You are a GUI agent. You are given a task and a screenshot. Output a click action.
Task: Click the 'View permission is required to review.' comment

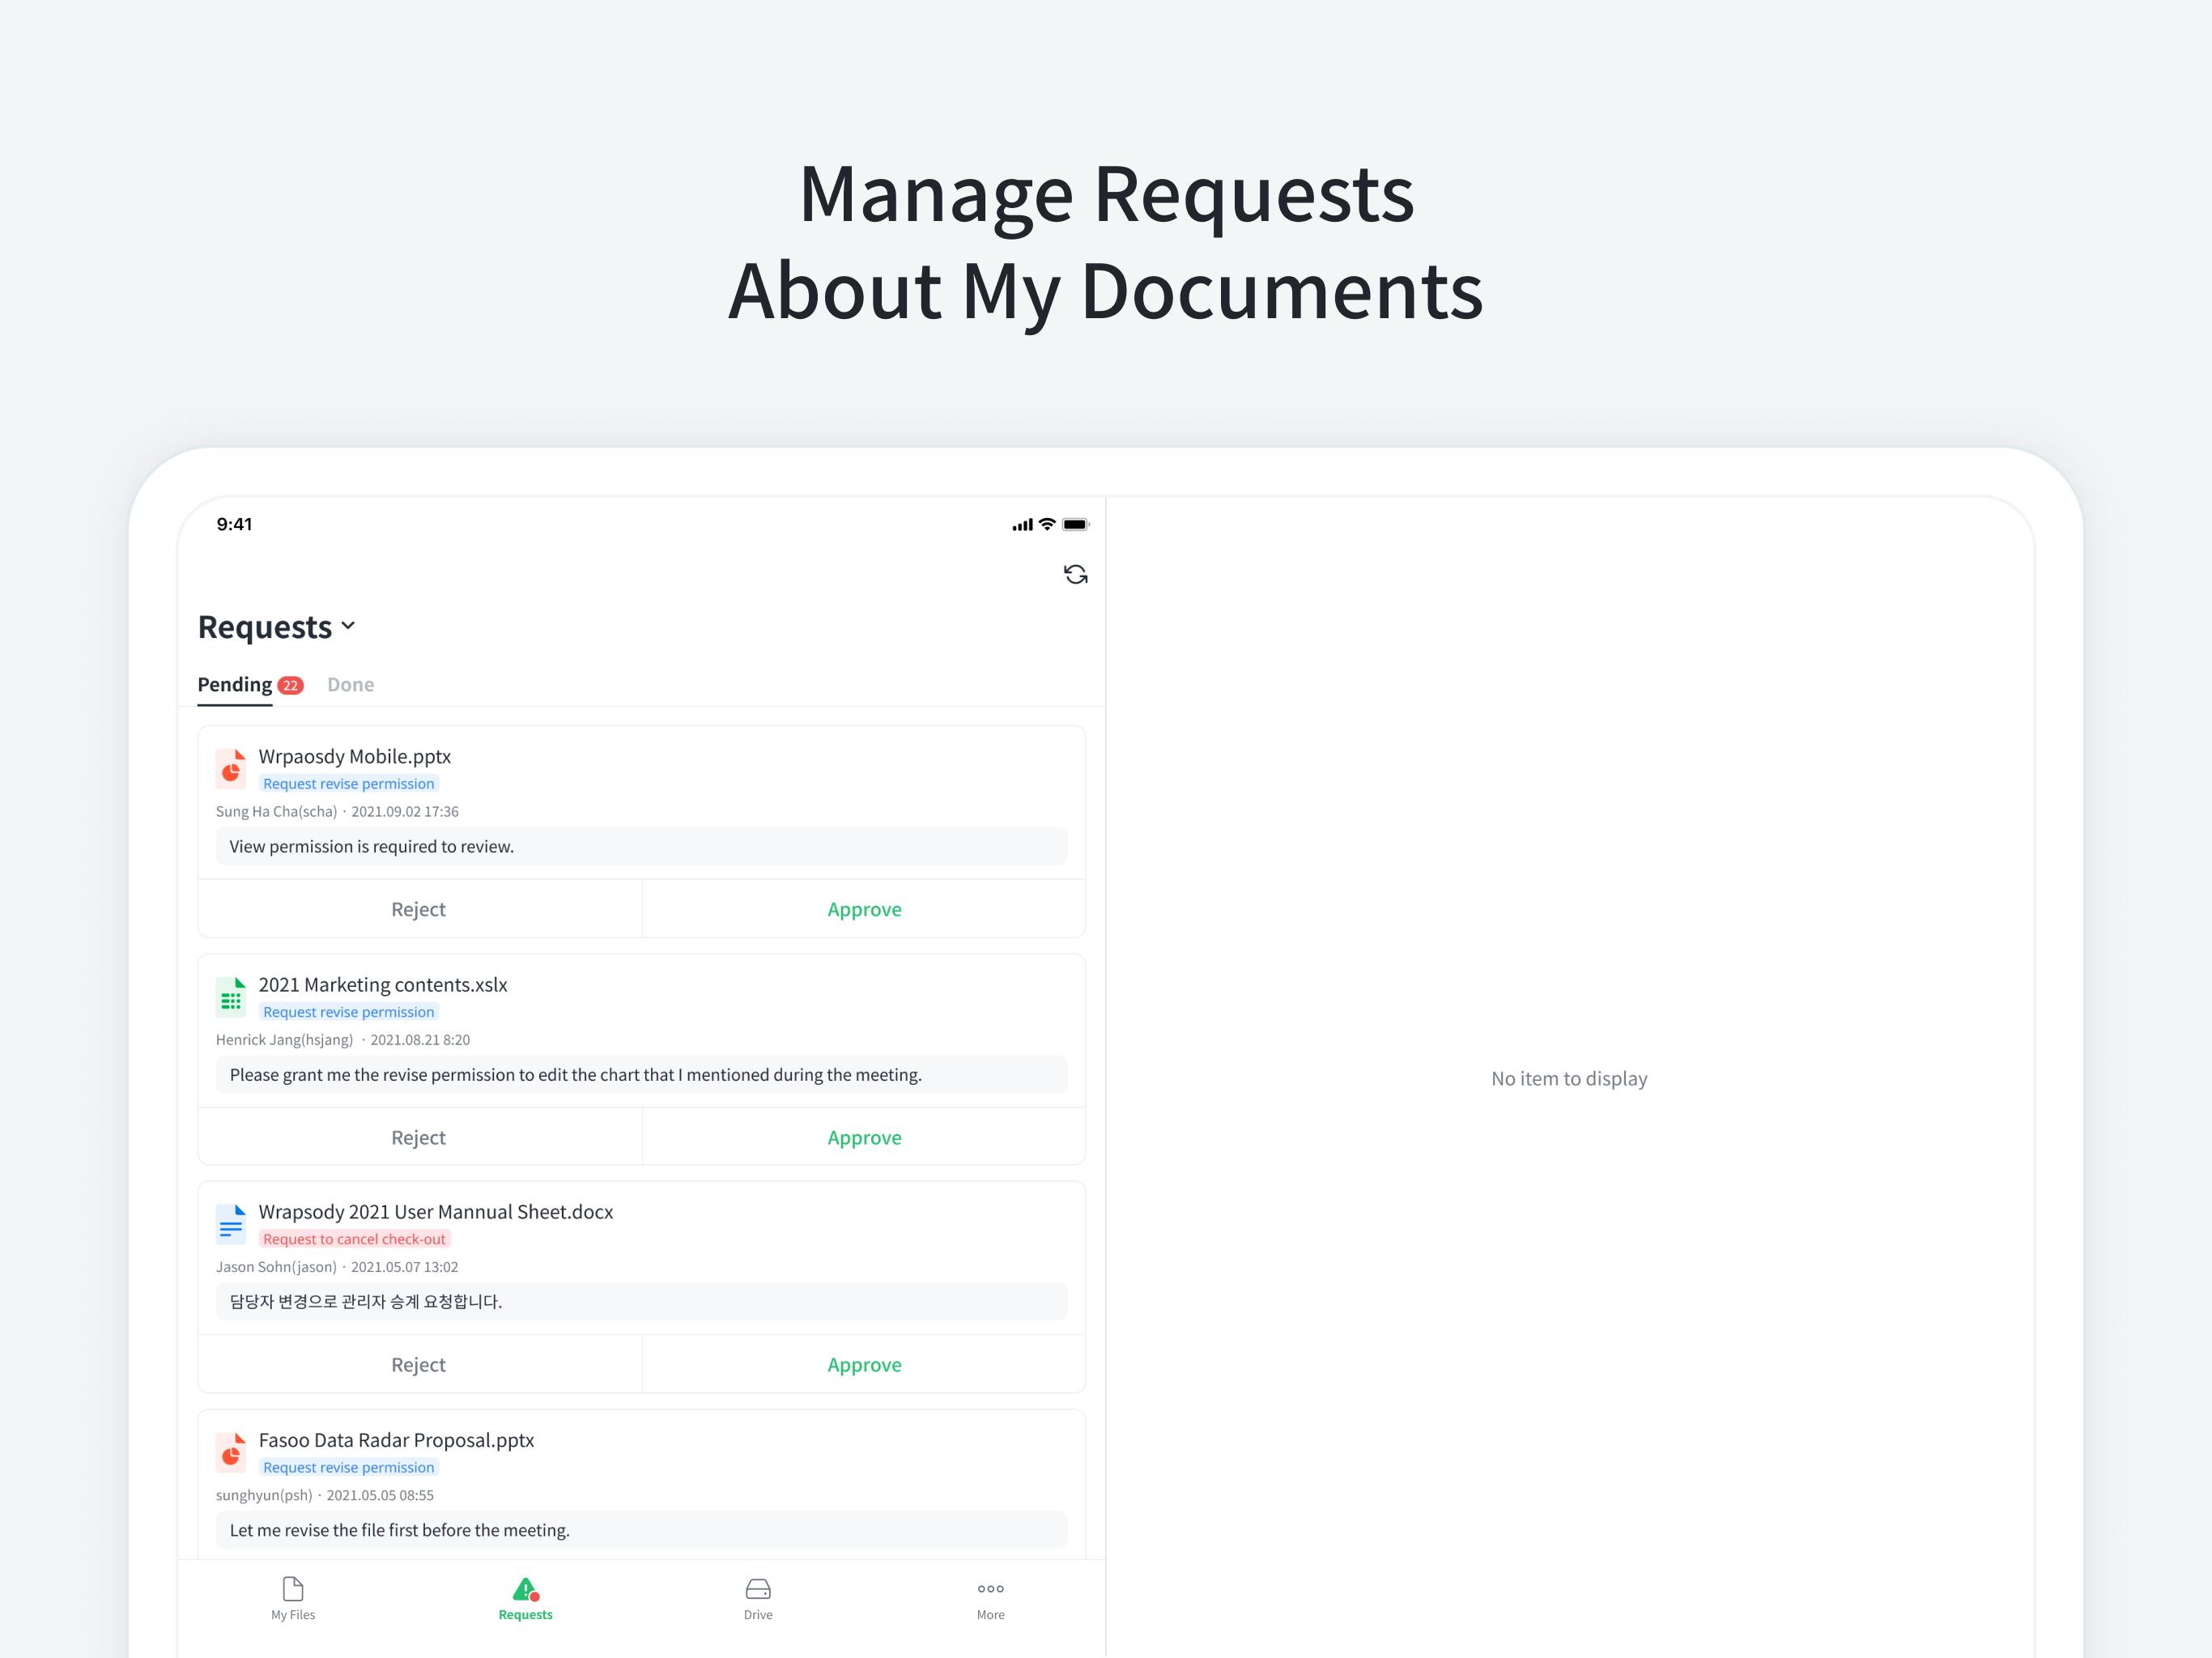642,846
